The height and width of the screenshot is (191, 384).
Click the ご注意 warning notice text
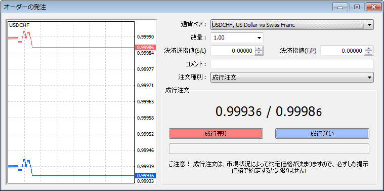[269, 168]
